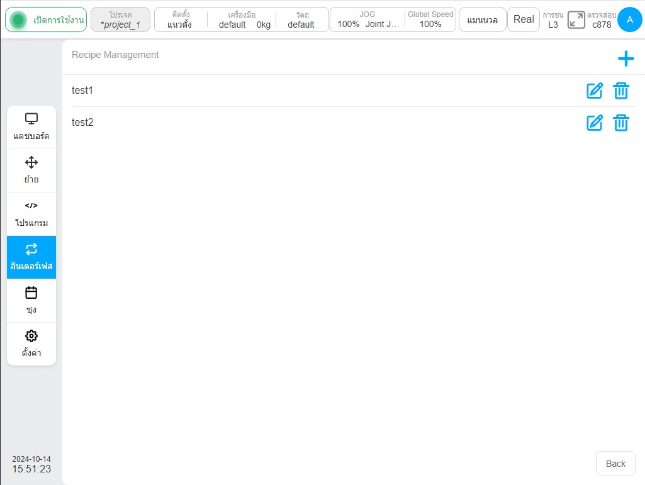Open the ย้าย move sidebar item
Image resolution: width=645 pixels, height=485 pixels.
[x=31, y=170]
